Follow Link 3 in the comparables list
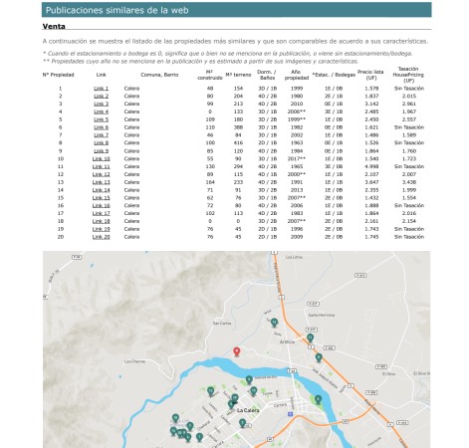Viewport: 469px width, 448px height. 101,104
